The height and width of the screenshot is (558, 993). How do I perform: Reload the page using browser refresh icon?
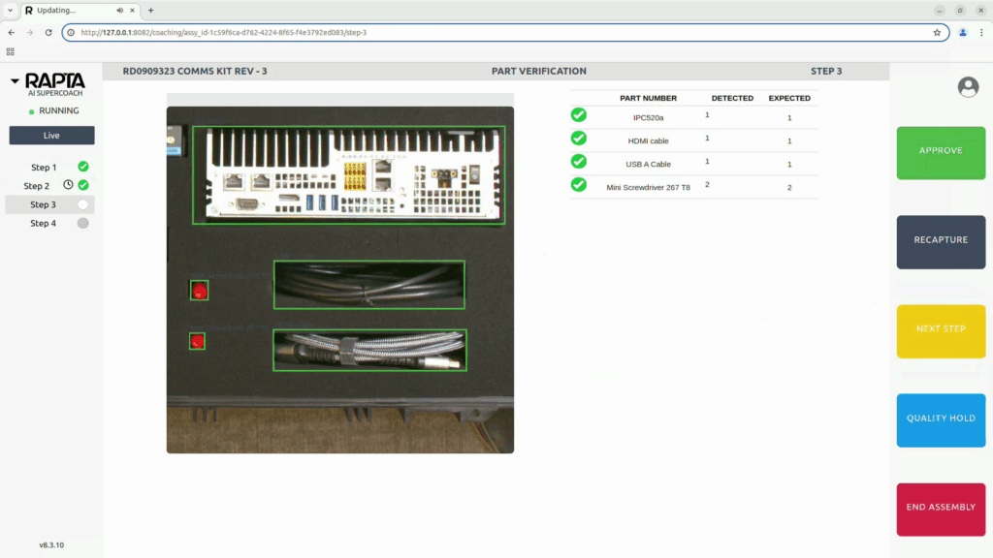pos(48,32)
